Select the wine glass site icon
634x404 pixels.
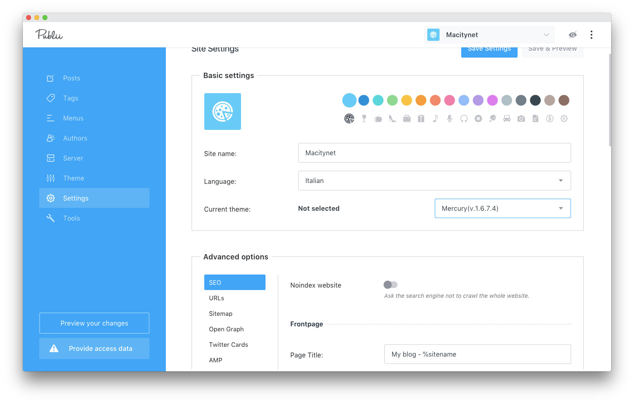click(364, 118)
